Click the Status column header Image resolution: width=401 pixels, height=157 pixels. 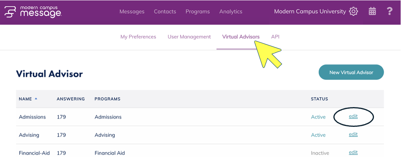319,99
